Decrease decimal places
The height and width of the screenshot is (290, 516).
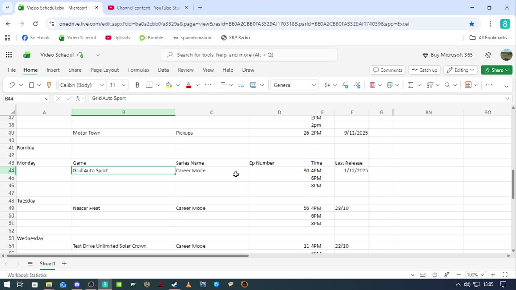tap(357, 85)
